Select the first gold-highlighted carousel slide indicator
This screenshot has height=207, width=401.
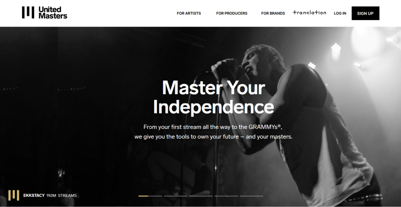click(x=150, y=196)
